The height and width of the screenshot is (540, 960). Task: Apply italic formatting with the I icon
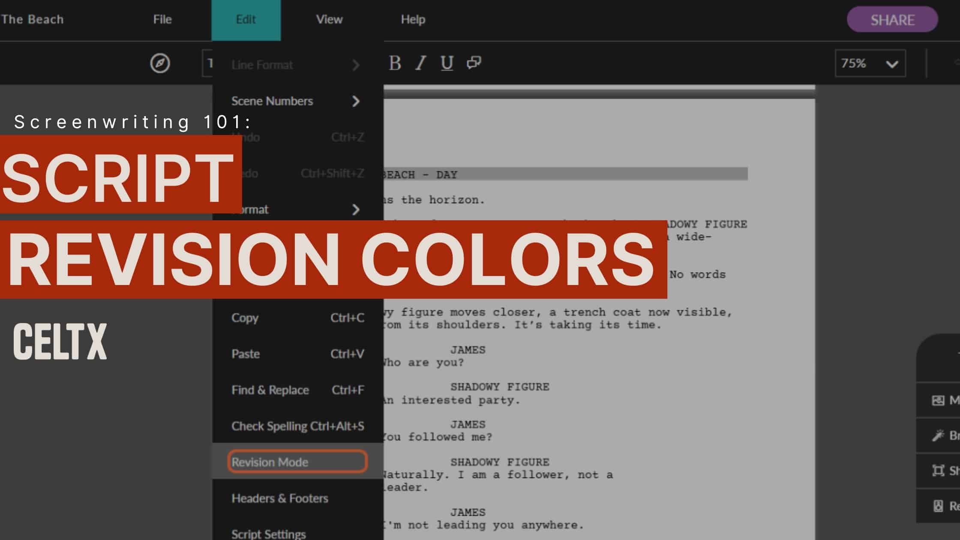[x=420, y=63]
